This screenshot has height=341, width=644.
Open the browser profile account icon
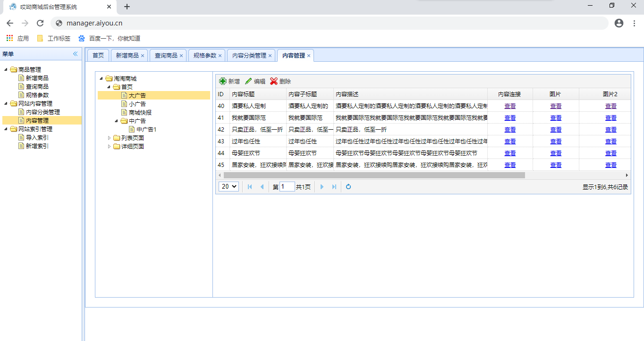619,23
